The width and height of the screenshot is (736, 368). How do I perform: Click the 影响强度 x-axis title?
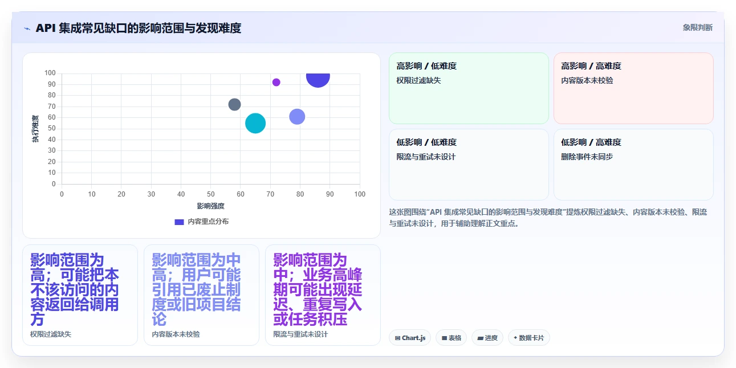click(210, 206)
